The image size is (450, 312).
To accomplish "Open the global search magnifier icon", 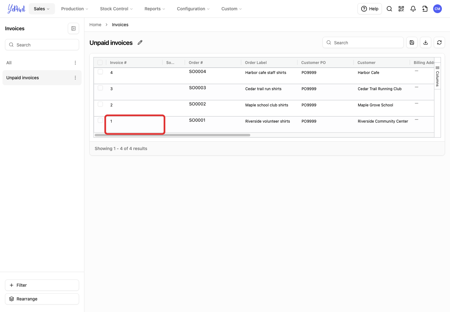I will click(x=389, y=9).
